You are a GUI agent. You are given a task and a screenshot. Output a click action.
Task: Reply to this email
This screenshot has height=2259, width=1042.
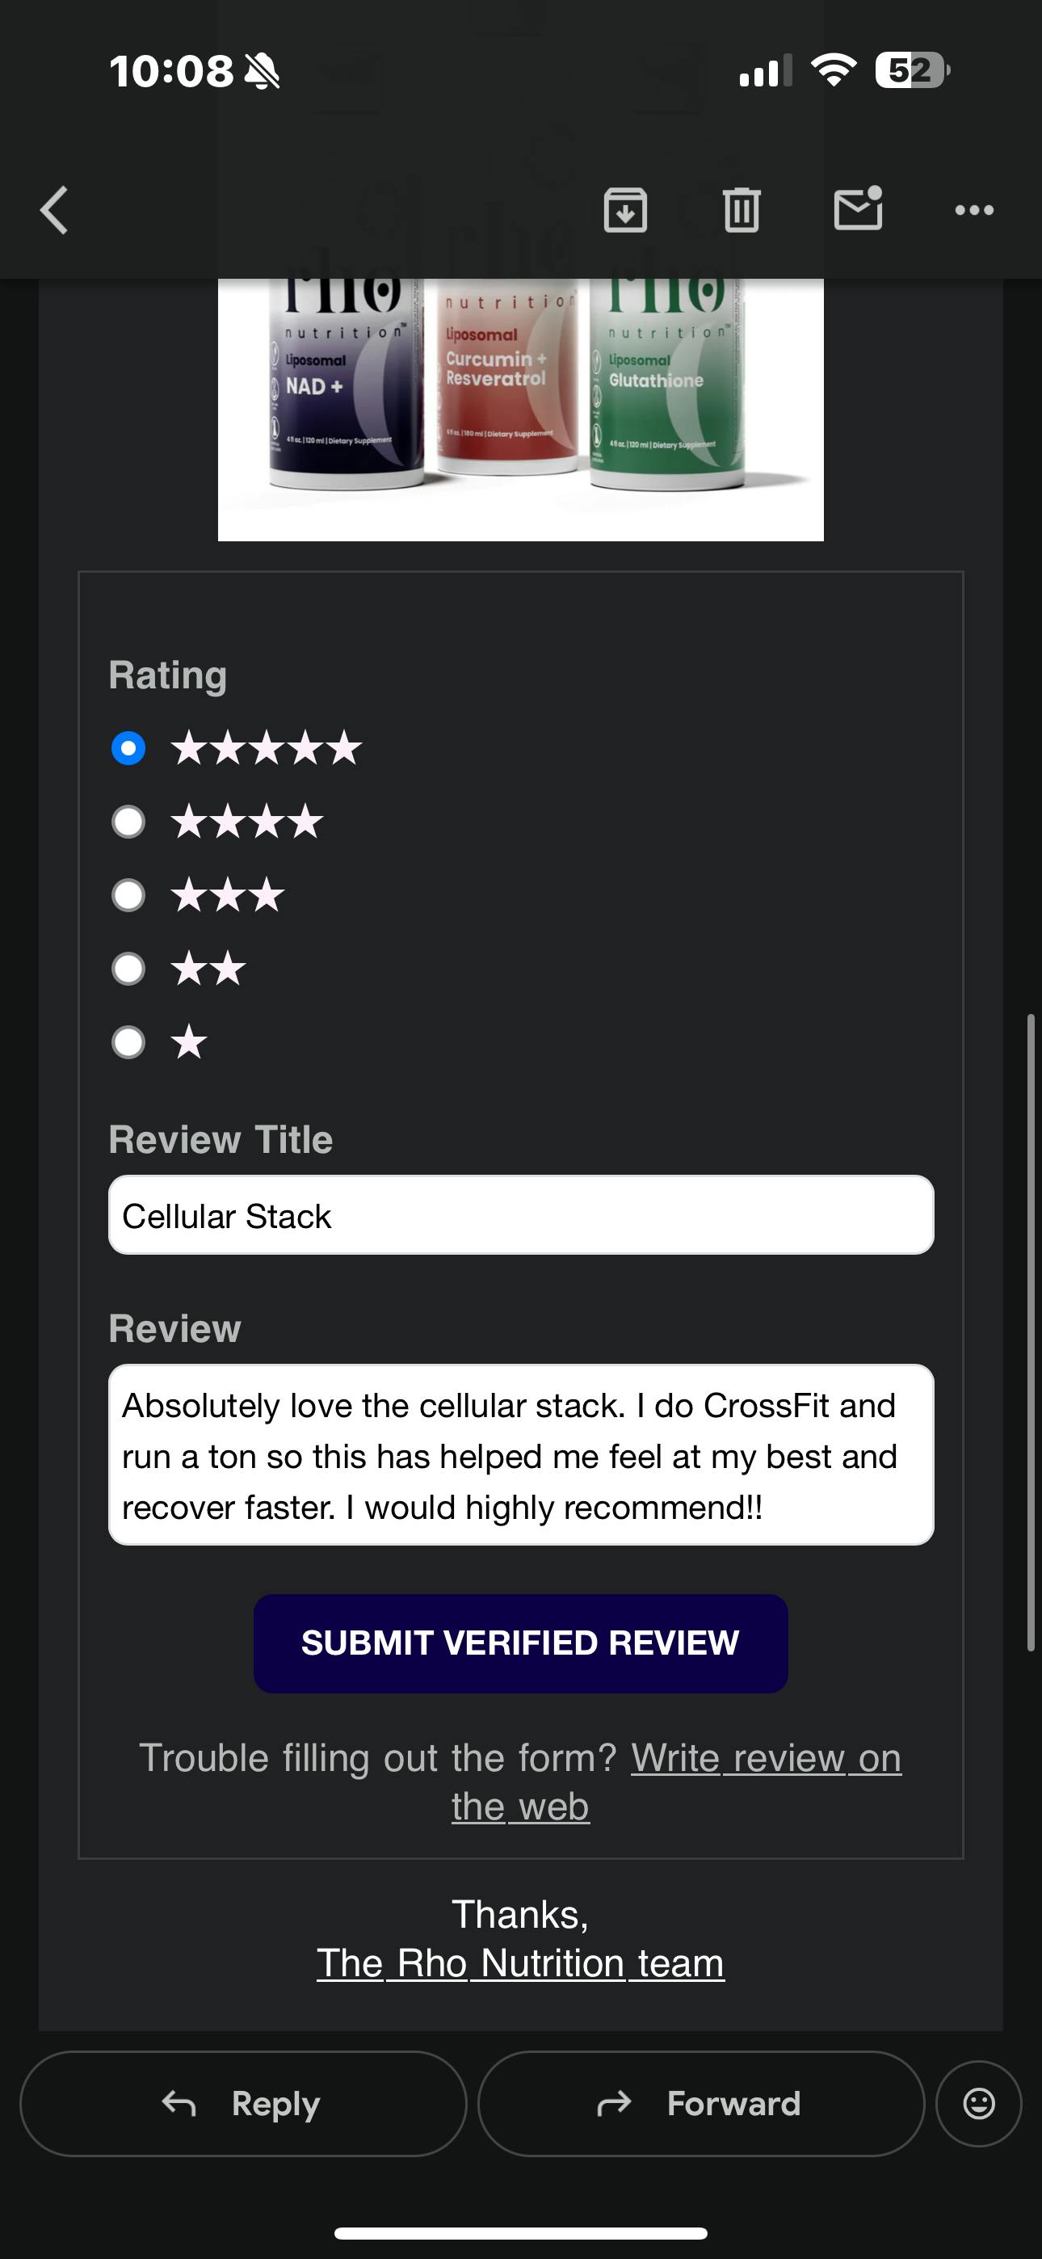pyautogui.click(x=243, y=2103)
